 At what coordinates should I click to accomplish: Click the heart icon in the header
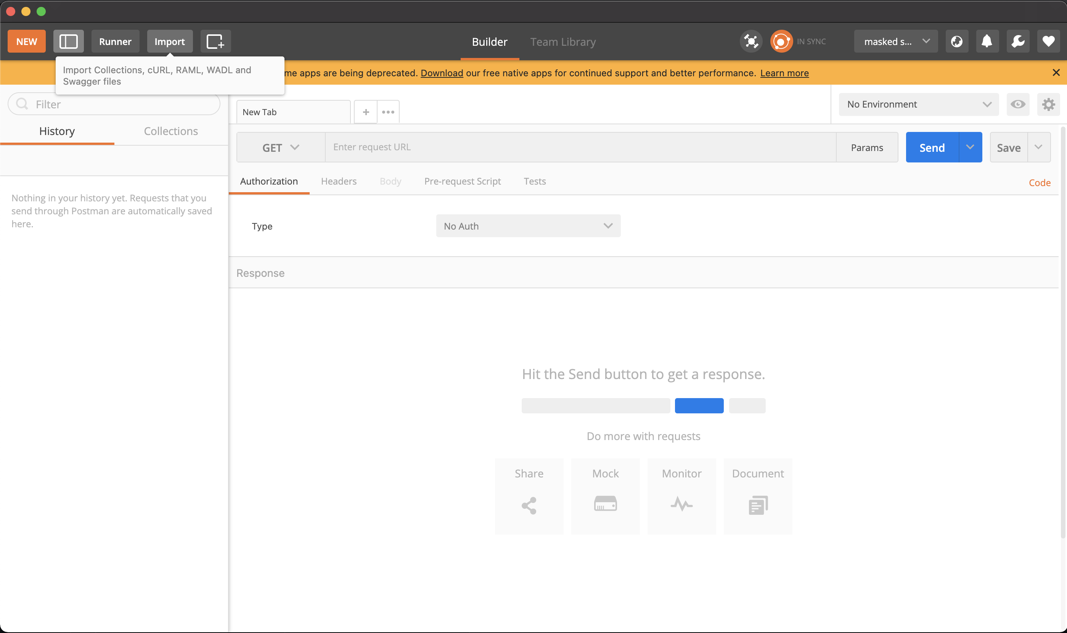pyautogui.click(x=1048, y=42)
